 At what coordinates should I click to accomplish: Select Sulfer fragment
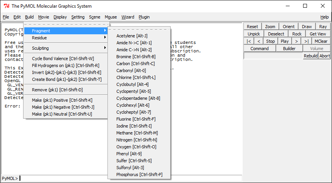139,161
